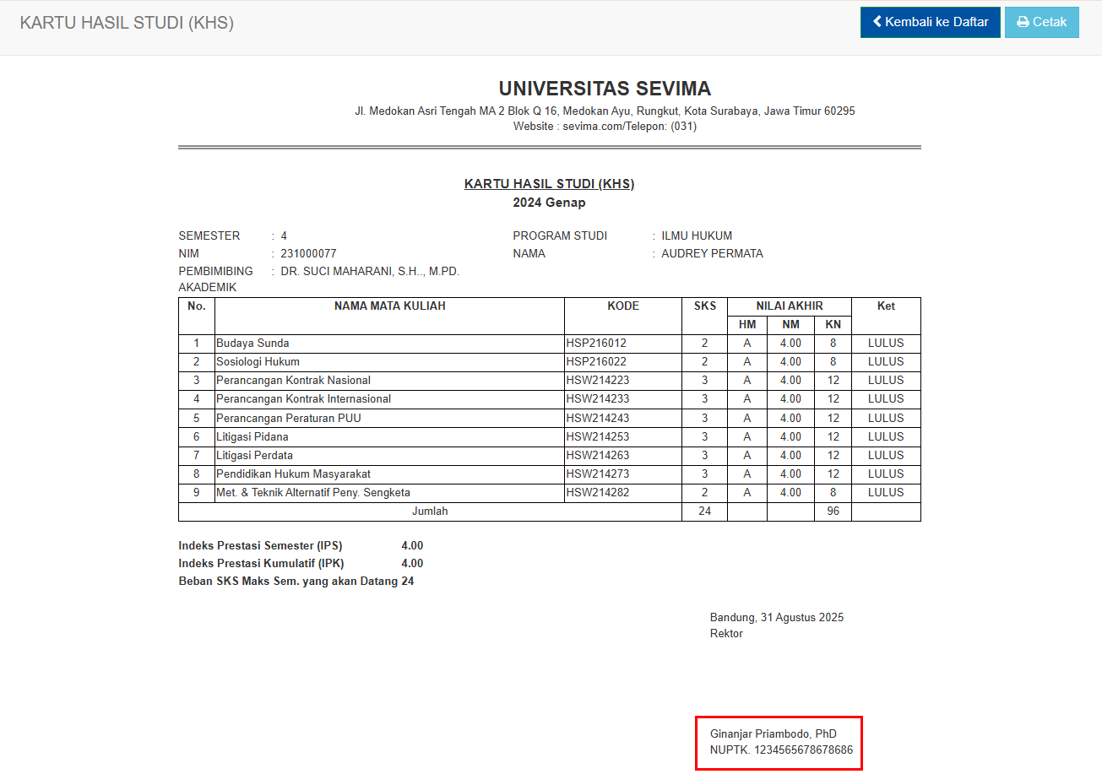Click the NILAI AKHIR column header
The width and height of the screenshot is (1102, 774).
coord(789,306)
